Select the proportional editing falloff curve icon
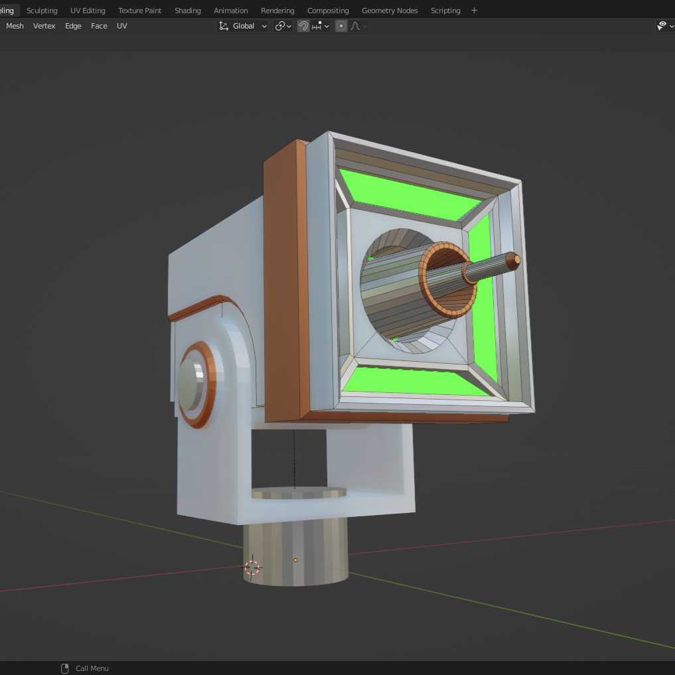 [355, 26]
